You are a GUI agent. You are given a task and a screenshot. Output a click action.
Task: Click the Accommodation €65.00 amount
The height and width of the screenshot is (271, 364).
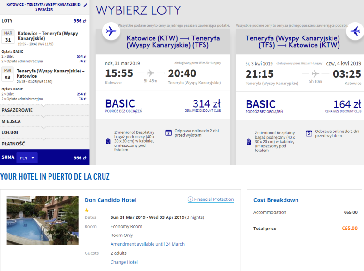[351, 212]
